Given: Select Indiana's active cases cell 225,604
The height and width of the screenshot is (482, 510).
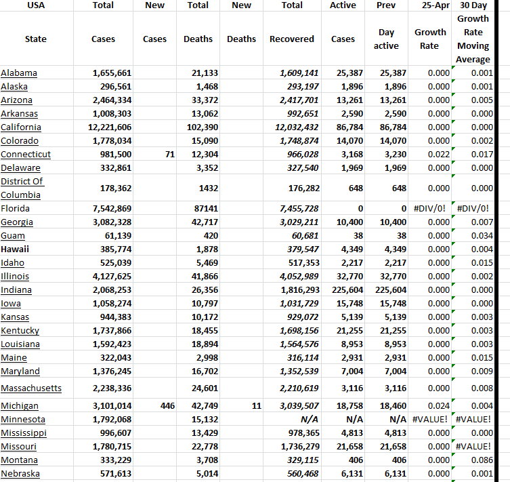Looking at the screenshot, I should click(343, 290).
